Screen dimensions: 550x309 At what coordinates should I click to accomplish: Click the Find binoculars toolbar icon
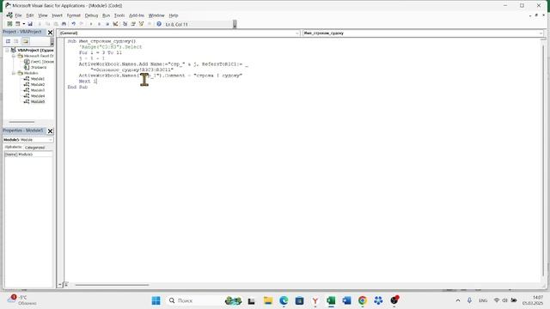coord(64,24)
